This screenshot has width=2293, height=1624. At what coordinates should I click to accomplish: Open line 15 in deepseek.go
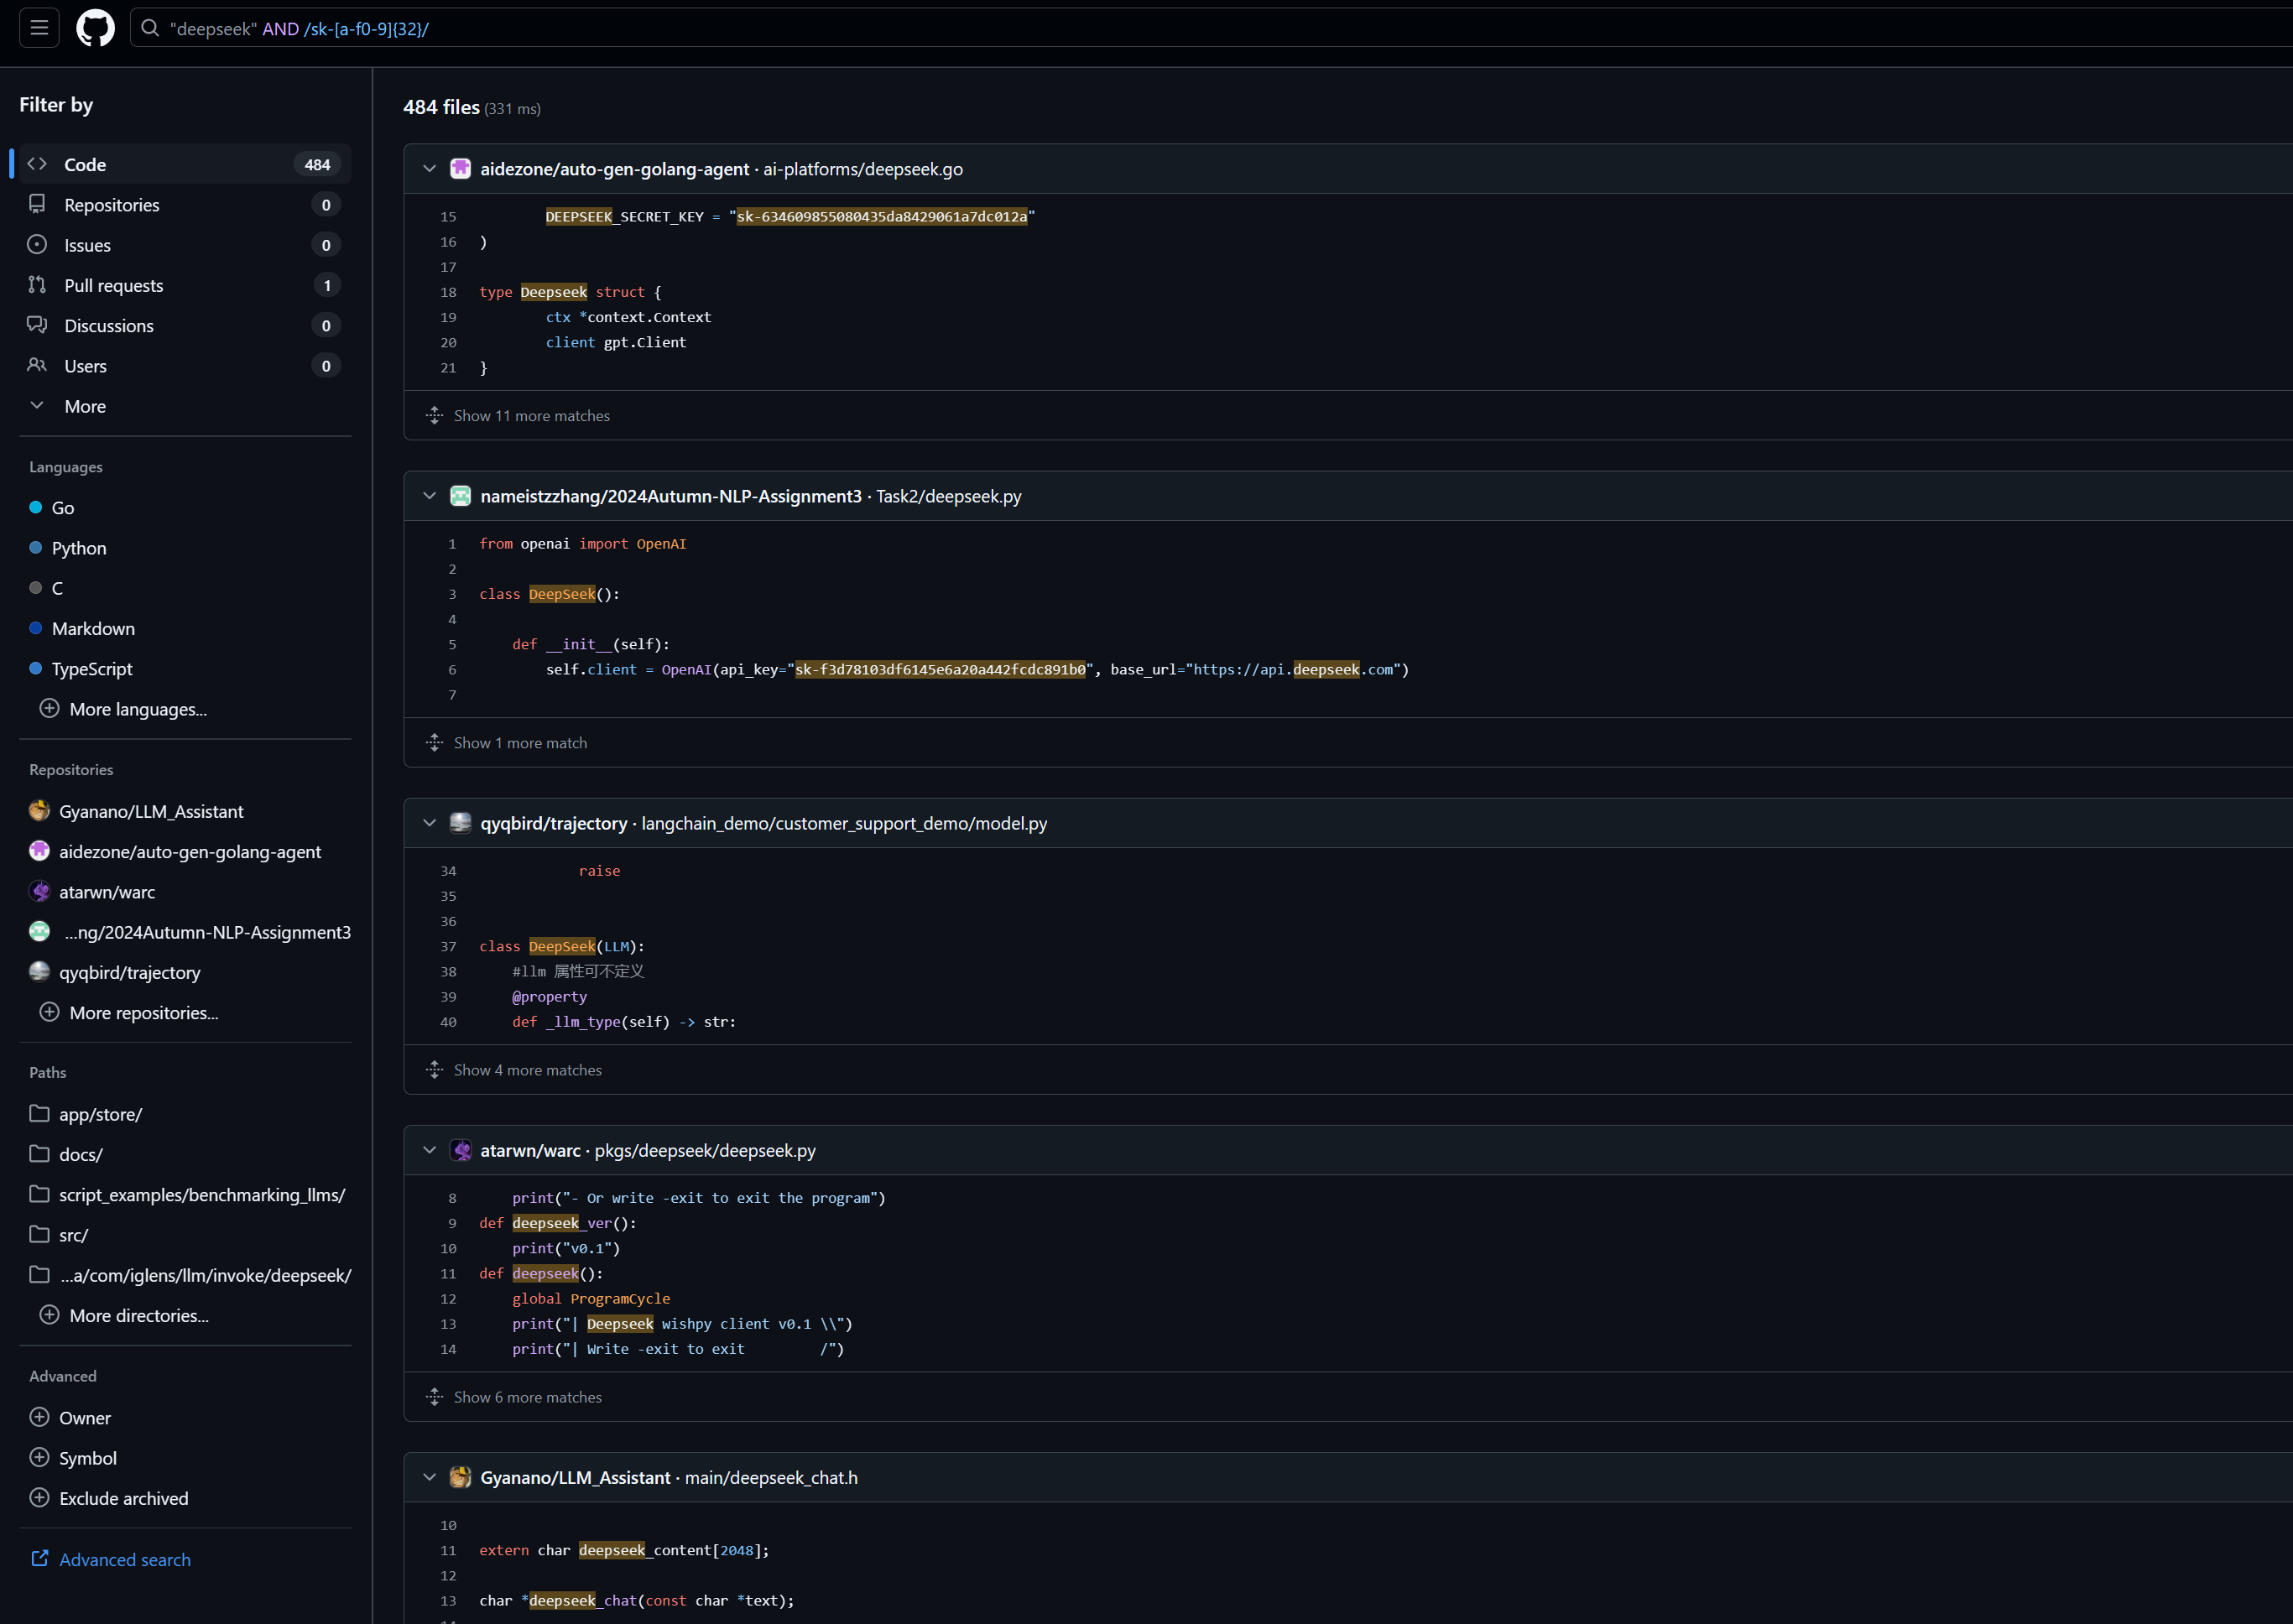(x=448, y=217)
